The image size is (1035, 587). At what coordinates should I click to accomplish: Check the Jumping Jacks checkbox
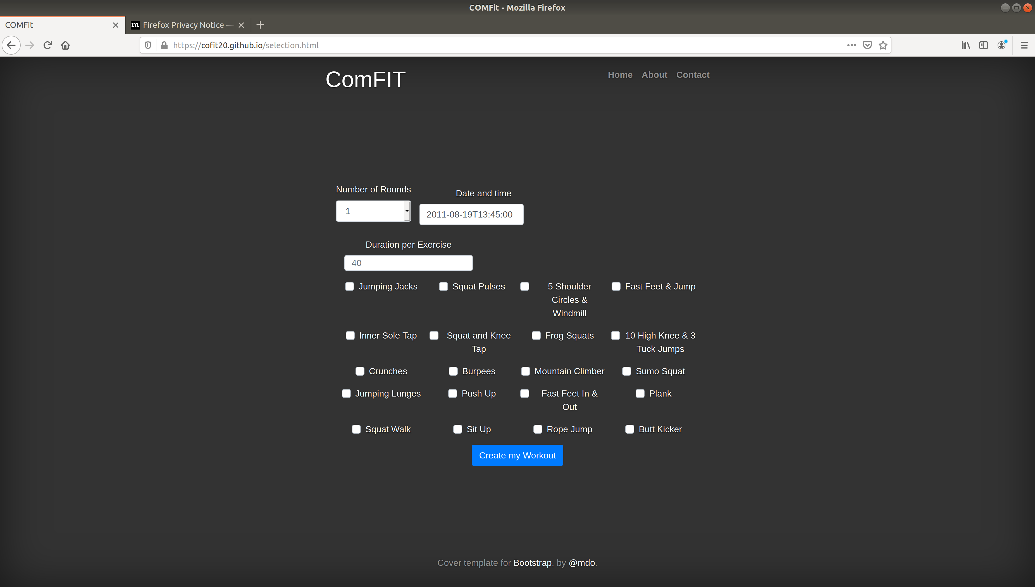(x=350, y=286)
